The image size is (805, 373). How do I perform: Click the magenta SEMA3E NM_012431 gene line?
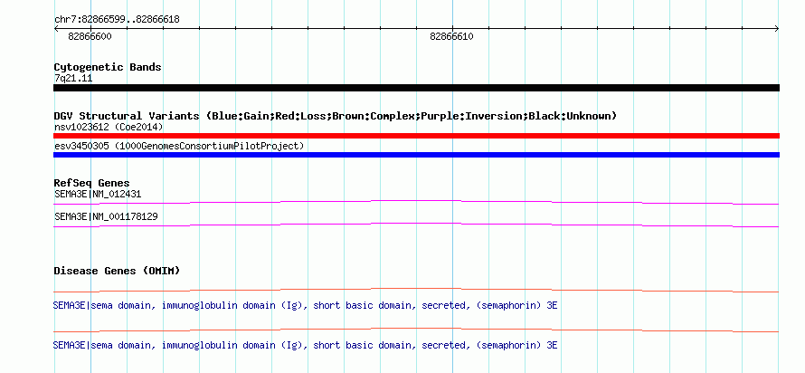click(416, 202)
